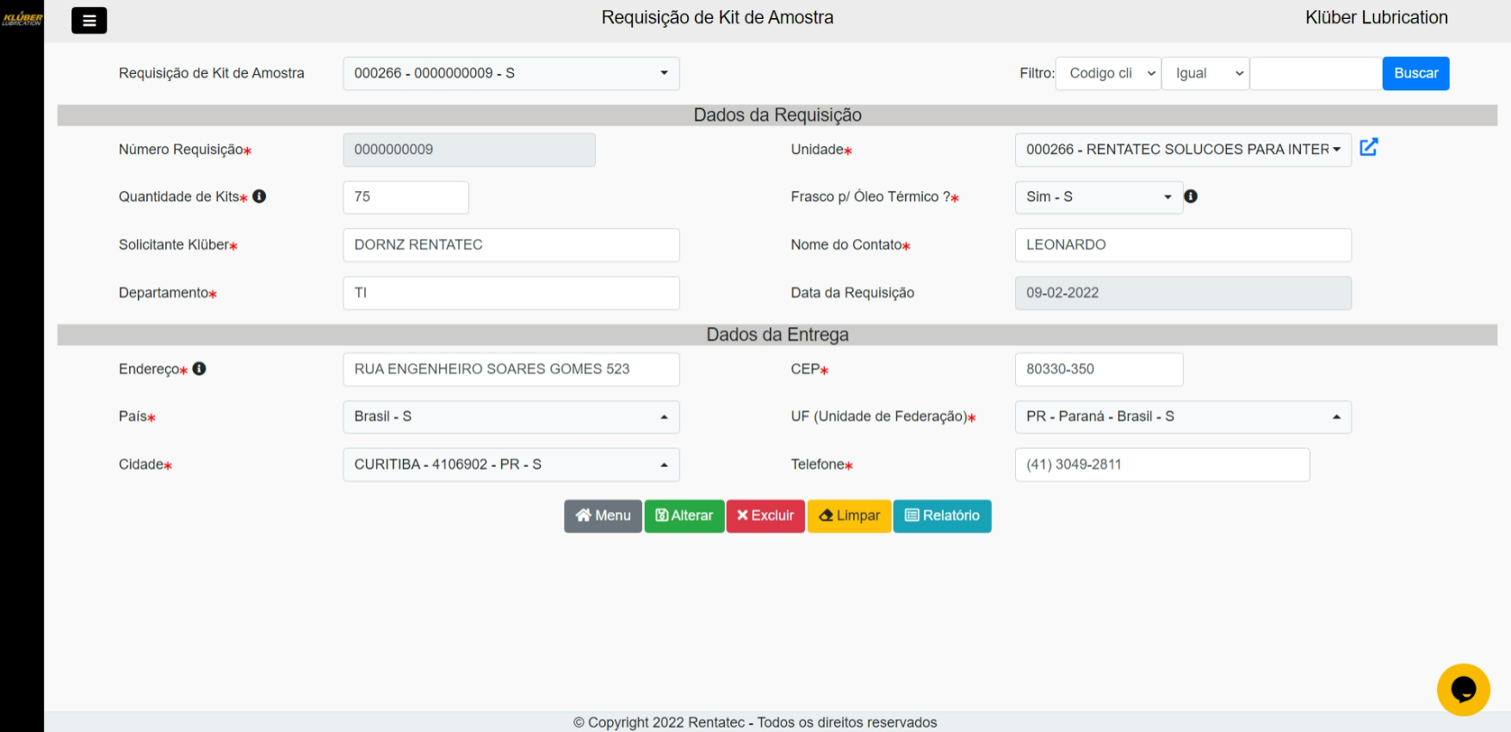This screenshot has width=1511, height=732.
Task: Click the Klüber Lubrication logo
Action: tap(22, 18)
